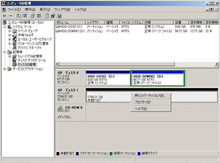Click the help question-mark toolbar icon
The width and height of the screenshot is (220, 163).
click(33, 16)
